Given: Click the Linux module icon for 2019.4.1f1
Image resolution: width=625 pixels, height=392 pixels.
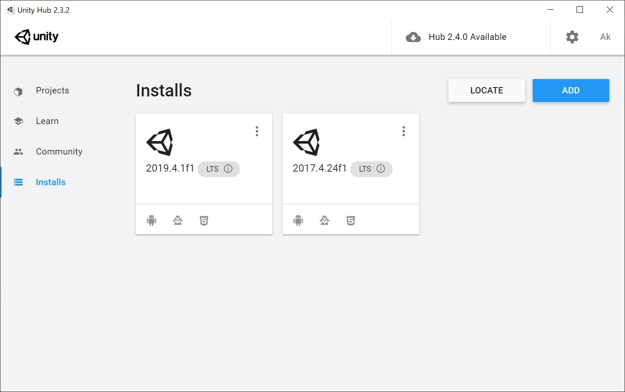Looking at the screenshot, I should click(x=178, y=220).
